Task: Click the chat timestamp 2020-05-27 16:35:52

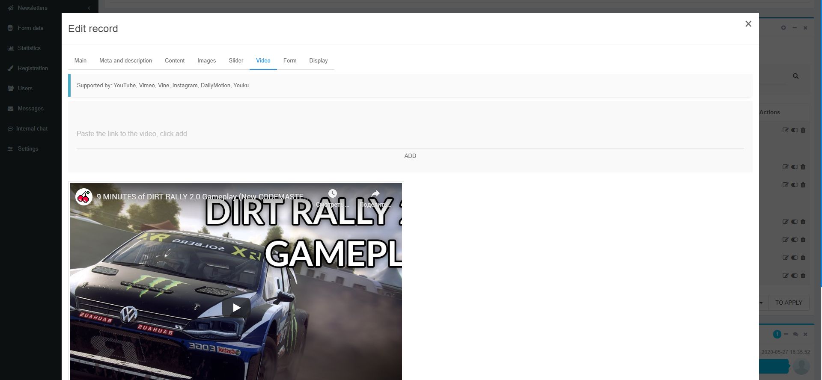Action: (786, 353)
